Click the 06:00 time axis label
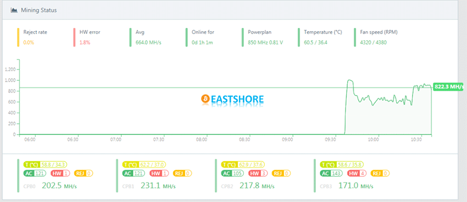Screen dimensions: 467x202 point(30,139)
